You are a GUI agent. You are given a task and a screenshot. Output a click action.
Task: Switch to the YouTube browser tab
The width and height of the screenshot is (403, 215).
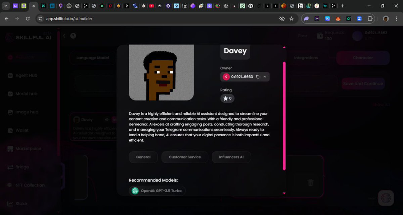[x=151, y=6]
